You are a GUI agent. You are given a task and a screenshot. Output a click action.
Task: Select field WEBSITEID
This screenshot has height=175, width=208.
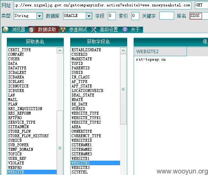click(82, 140)
